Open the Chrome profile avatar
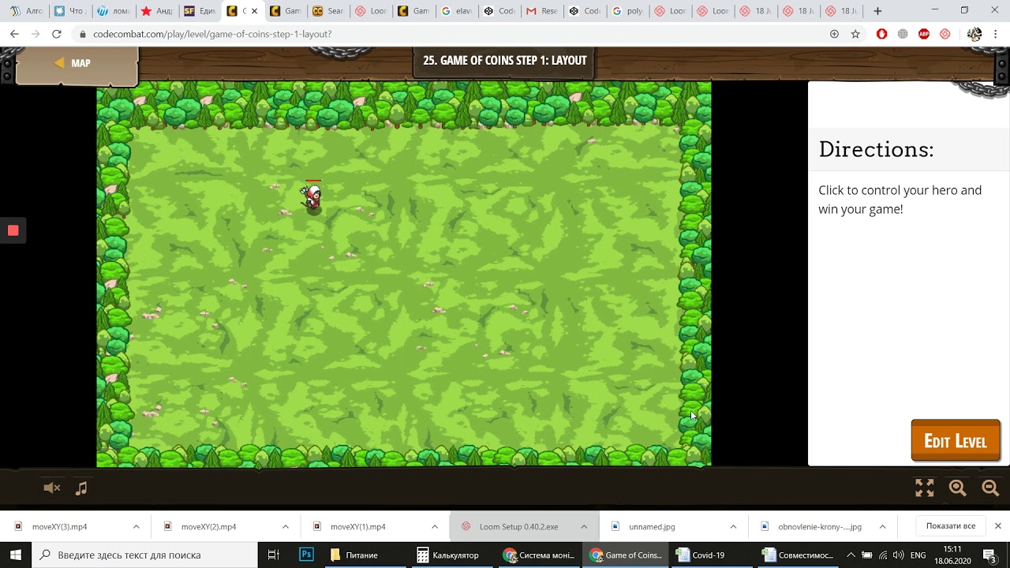 [x=974, y=34]
